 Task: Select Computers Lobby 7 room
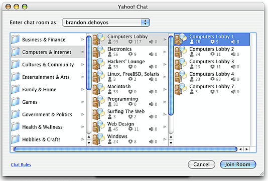pos(212,89)
